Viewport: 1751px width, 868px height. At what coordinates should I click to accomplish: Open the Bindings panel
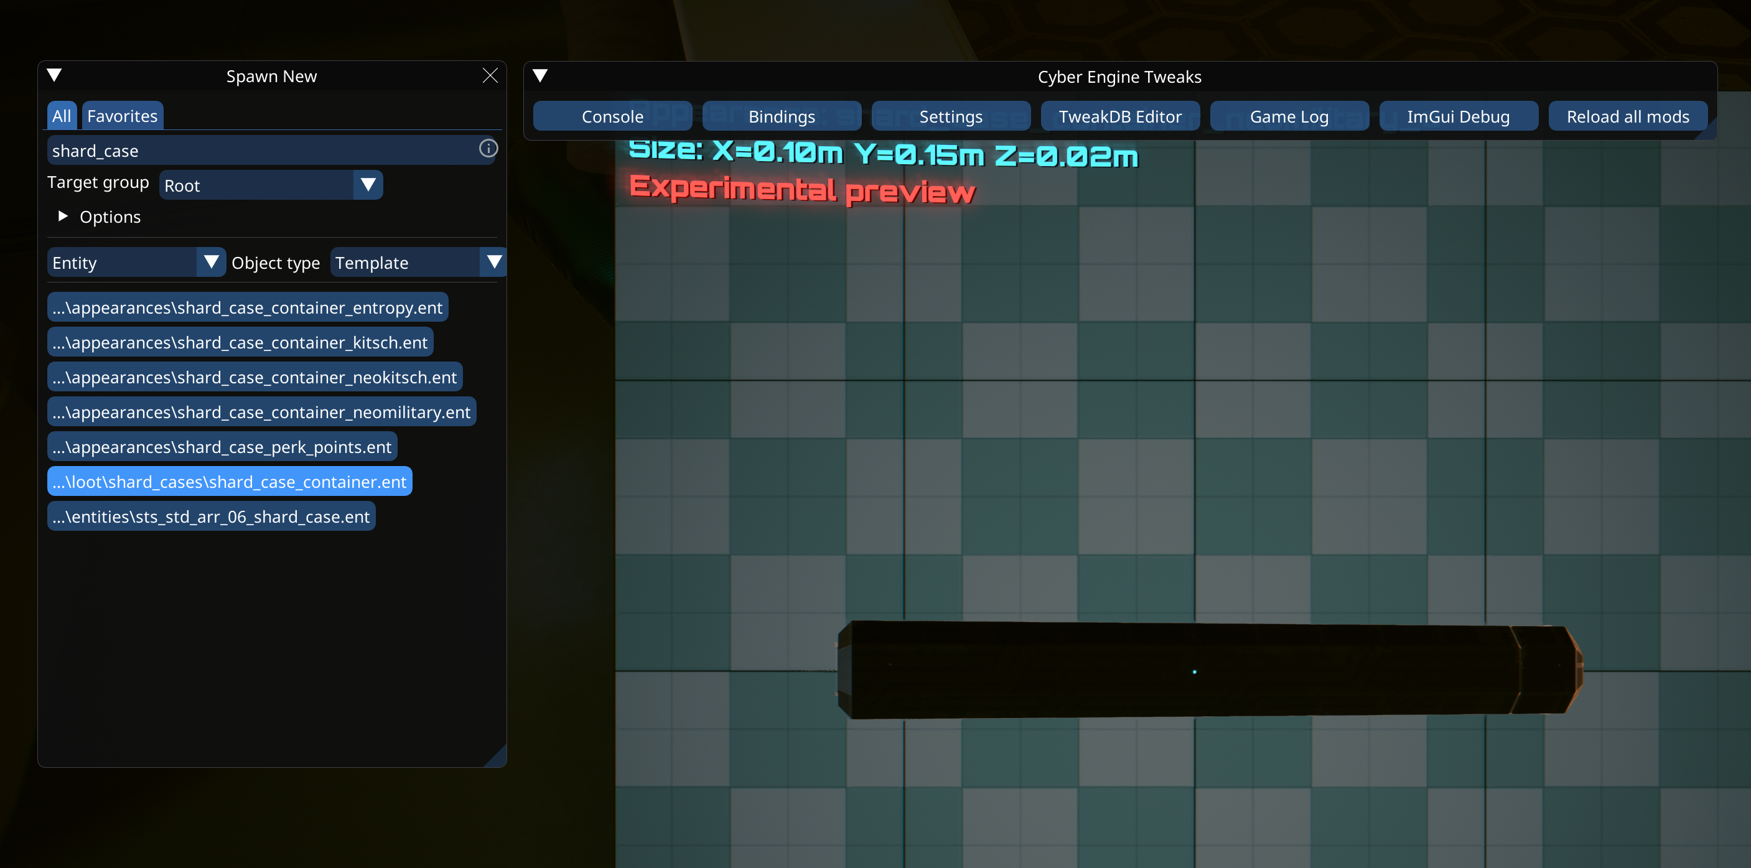tap(781, 117)
